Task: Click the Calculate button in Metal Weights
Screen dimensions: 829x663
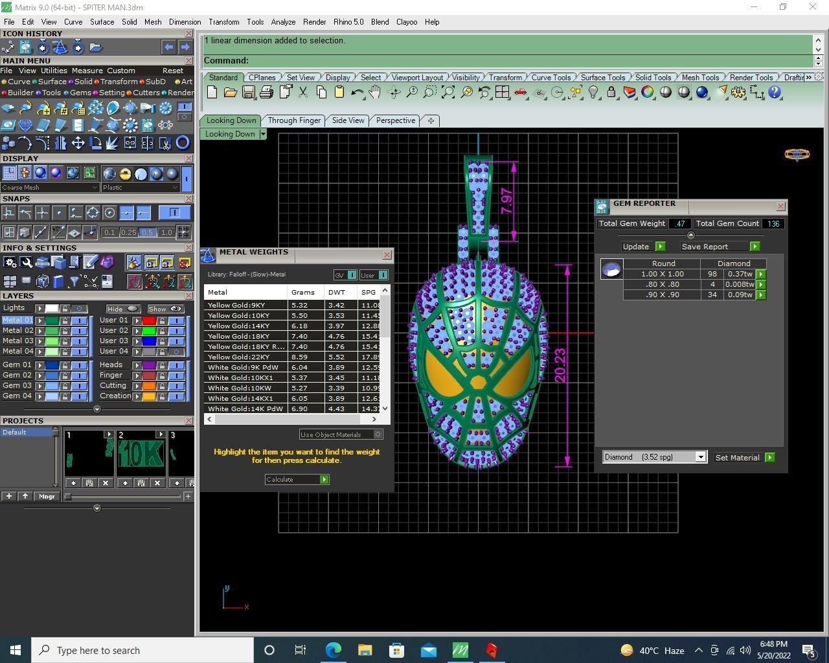Action: click(x=297, y=480)
